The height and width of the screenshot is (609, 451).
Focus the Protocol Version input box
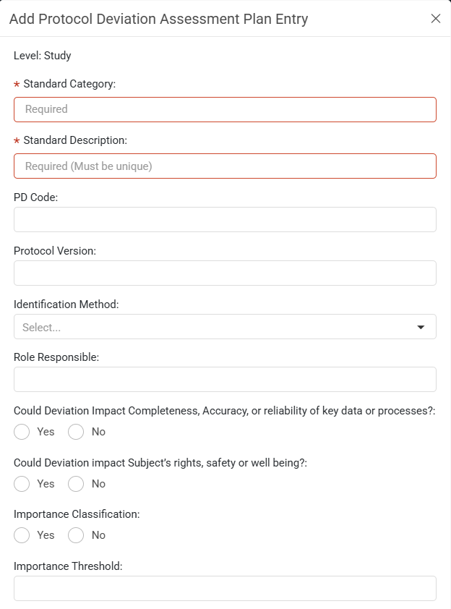pos(225,273)
